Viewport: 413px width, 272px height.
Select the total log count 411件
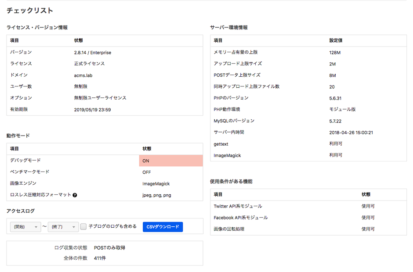(x=100, y=258)
